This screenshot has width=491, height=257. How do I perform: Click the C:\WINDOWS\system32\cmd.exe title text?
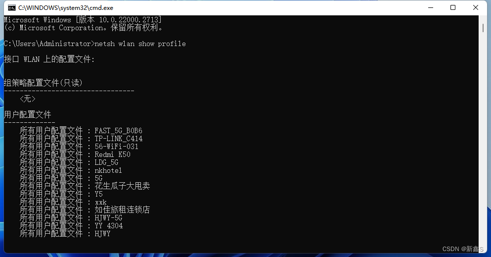pyautogui.click(x=66, y=8)
